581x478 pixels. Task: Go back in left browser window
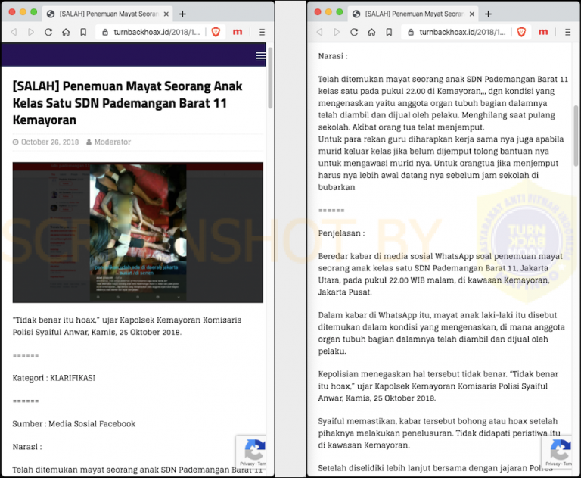coord(14,33)
